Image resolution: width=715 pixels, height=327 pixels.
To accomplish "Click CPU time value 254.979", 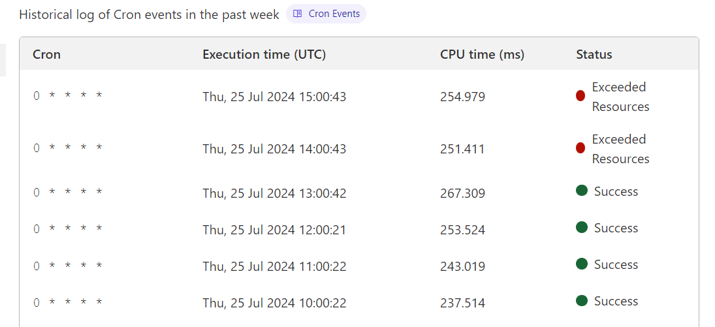I will (462, 97).
